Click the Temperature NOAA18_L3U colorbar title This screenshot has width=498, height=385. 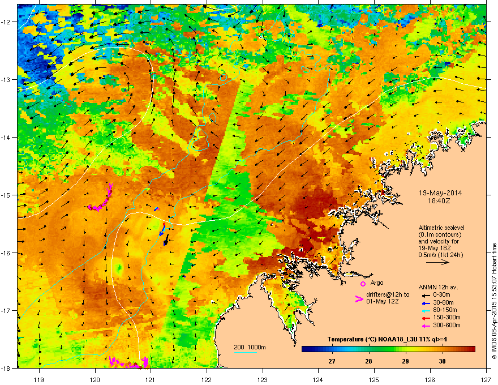click(x=387, y=340)
